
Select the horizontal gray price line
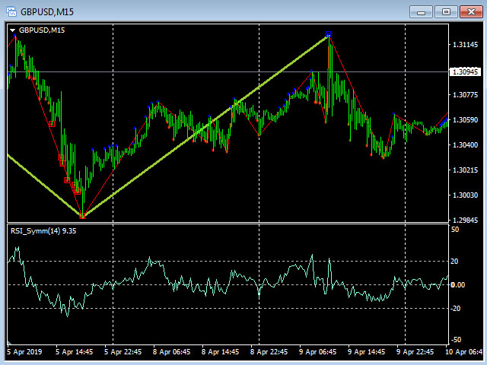(228, 72)
